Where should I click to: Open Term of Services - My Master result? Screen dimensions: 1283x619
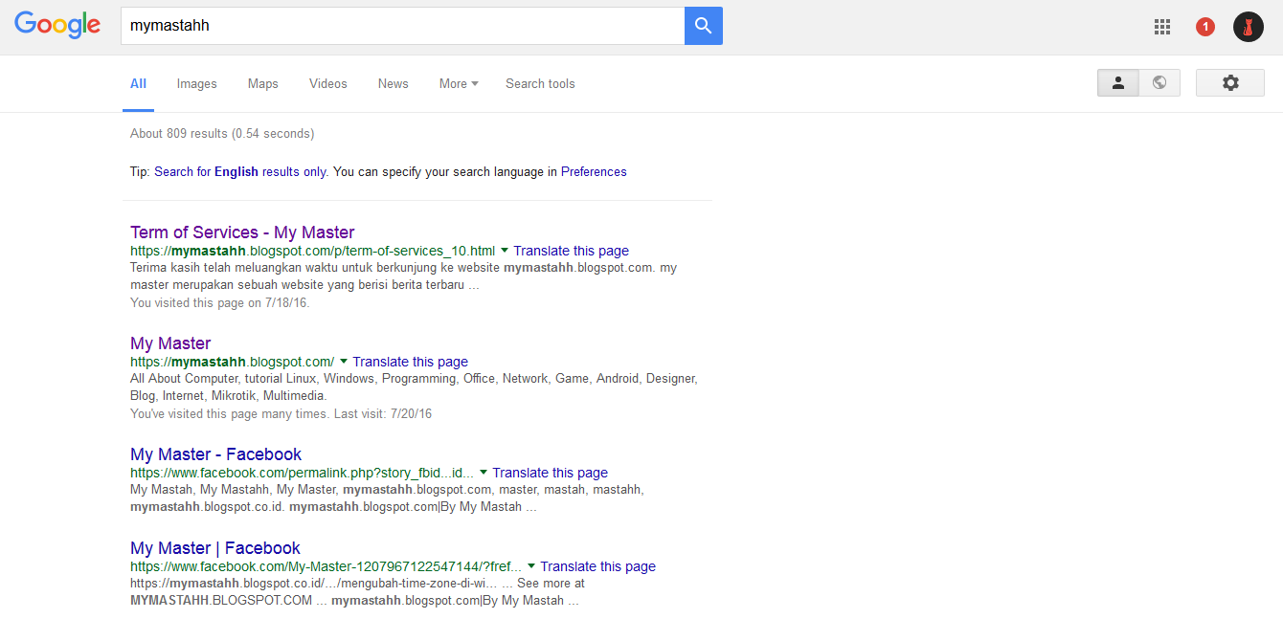242,232
